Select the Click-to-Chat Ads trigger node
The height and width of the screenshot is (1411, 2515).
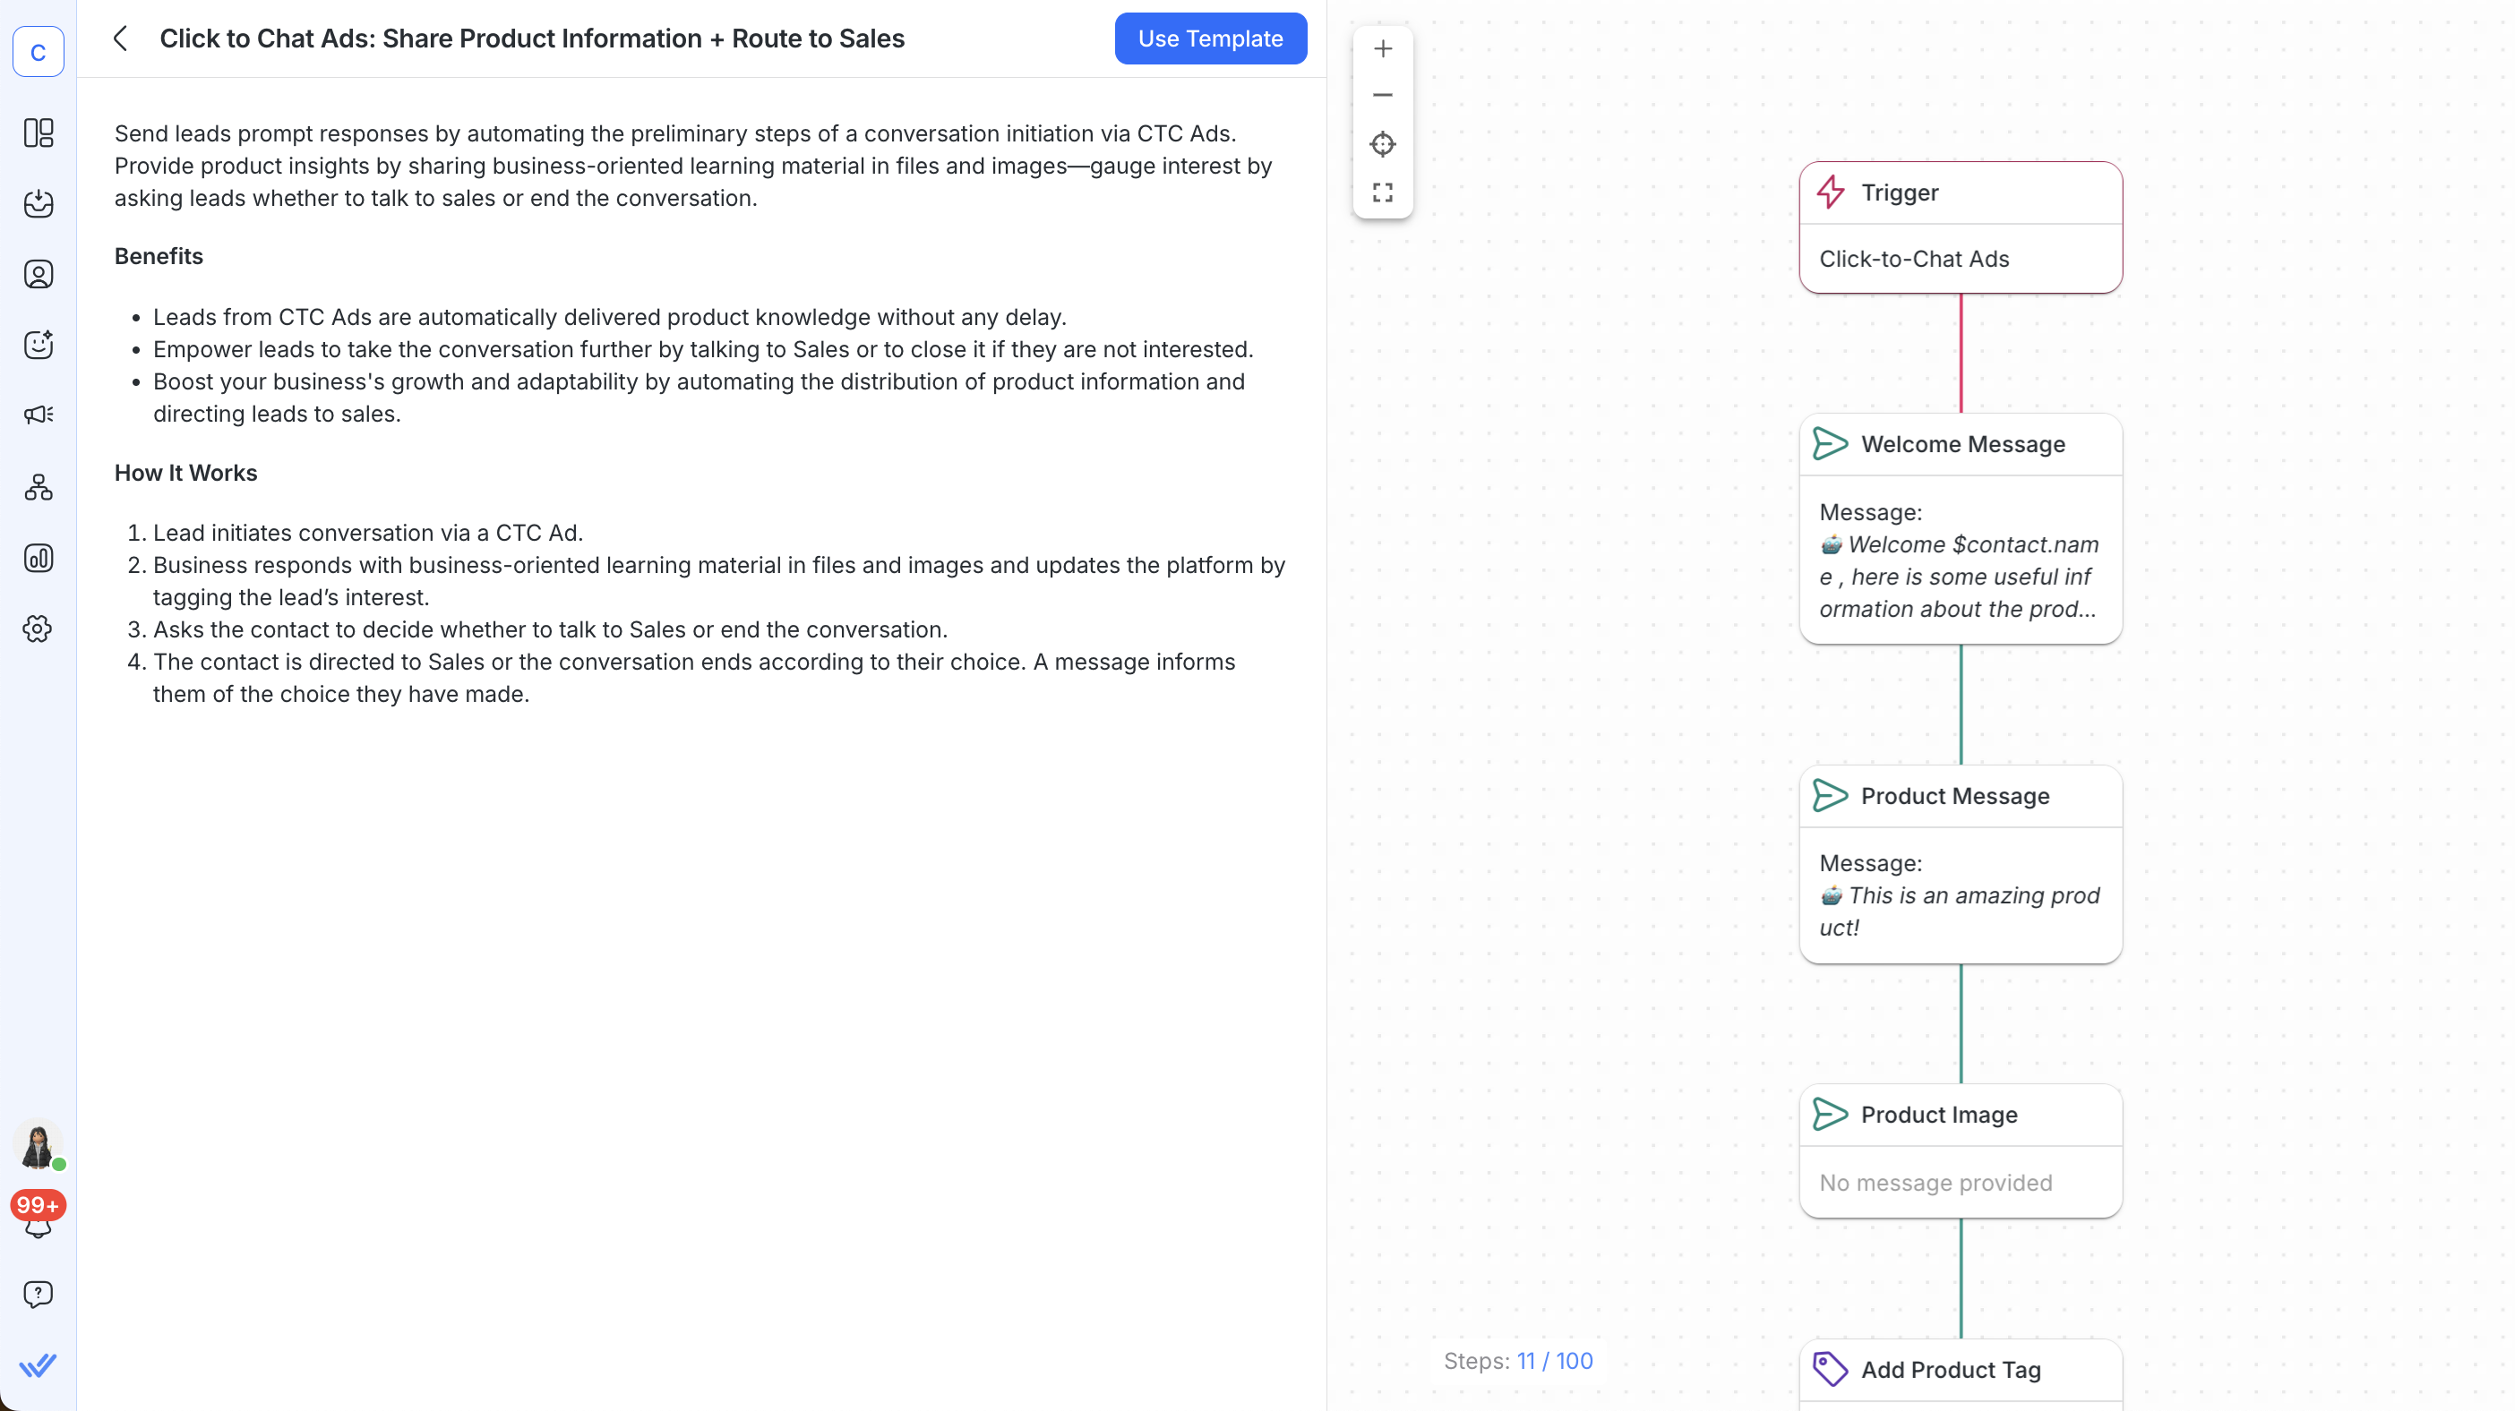coord(1960,259)
